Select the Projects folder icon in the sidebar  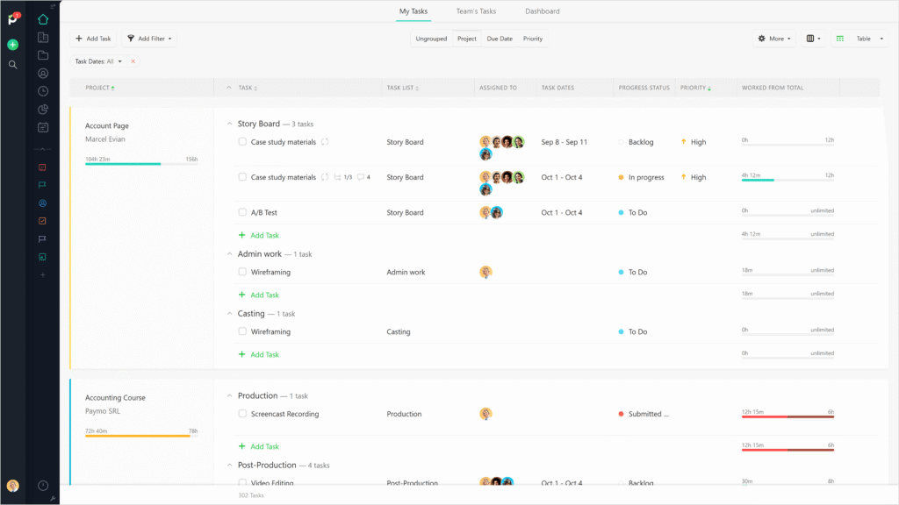42,56
